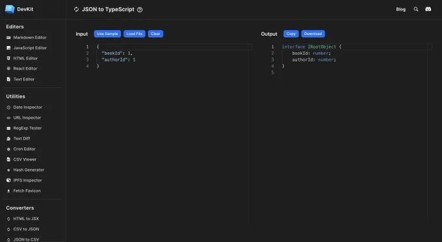Click the help question mark icon
The width and height of the screenshot is (442, 242).
coord(140,10)
